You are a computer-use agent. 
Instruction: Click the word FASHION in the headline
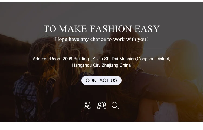tap(111, 29)
